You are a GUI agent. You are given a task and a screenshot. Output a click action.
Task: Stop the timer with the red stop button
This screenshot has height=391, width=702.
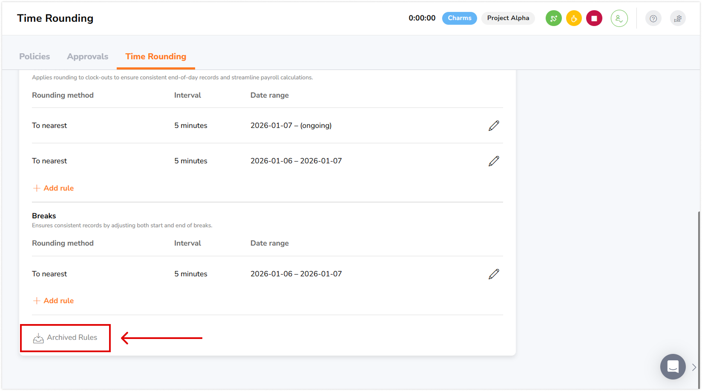594,18
